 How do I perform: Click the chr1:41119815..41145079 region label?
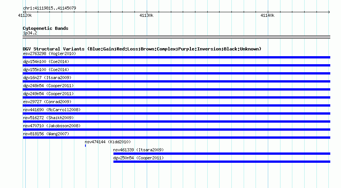[49, 8]
